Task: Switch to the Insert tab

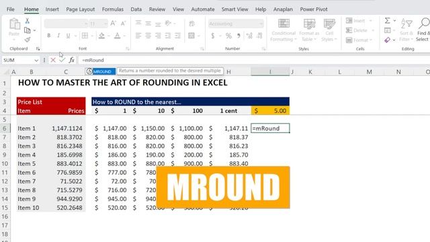Action: 52,9
